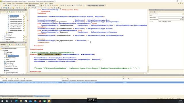This screenshot has height=103, width=184.
Task: Click the green add icon in Конфигурация panel toolbar
Action: point(7,12)
